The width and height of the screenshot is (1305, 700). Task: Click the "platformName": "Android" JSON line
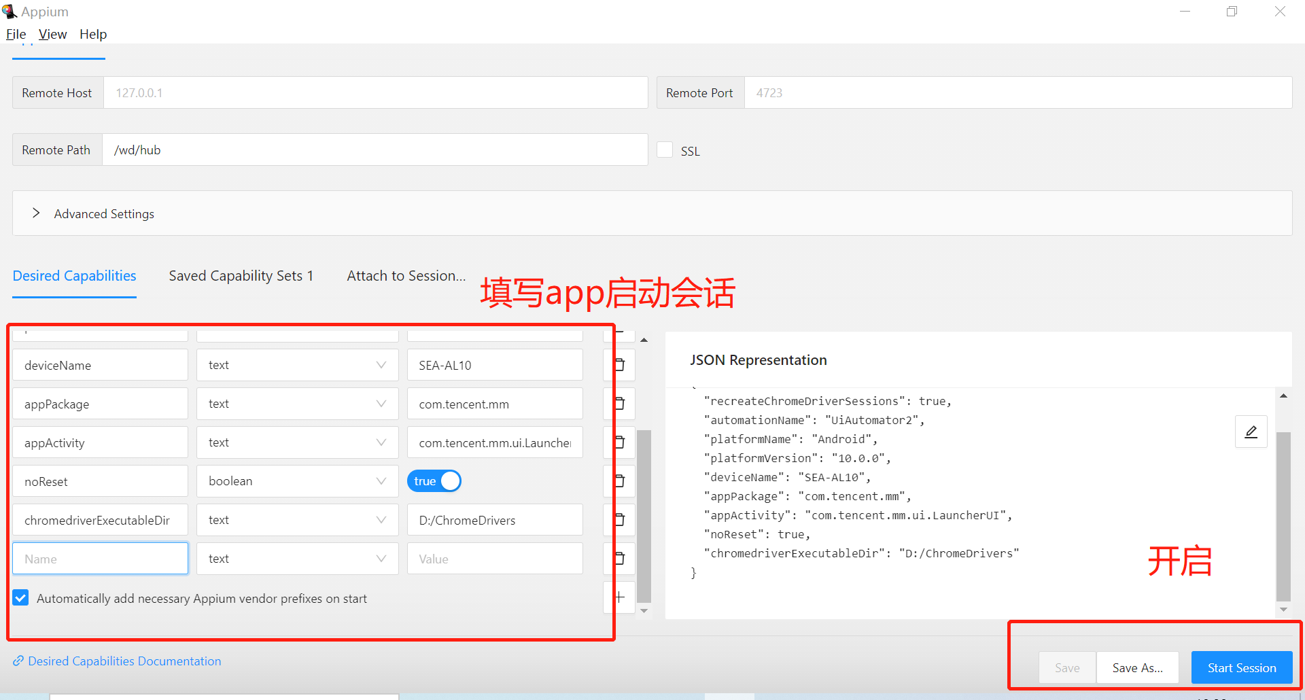[x=791, y=439]
